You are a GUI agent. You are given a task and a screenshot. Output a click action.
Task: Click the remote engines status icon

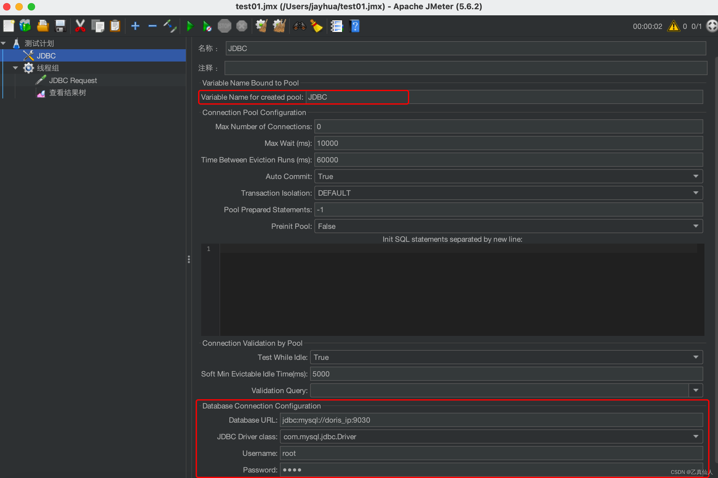(x=712, y=26)
